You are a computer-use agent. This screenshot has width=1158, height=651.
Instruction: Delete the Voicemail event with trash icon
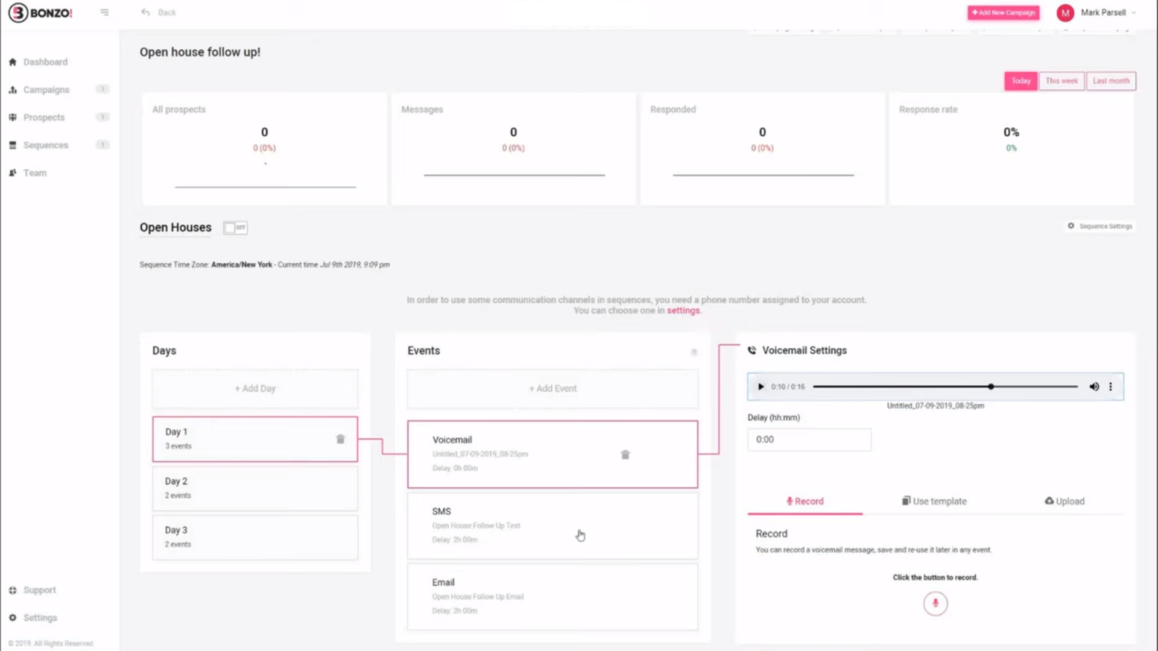pyautogui.click(x=625, y=455)
